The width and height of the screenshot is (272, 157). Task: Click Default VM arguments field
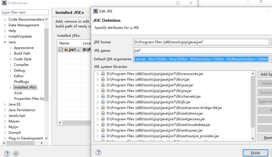tap(201, 59)
